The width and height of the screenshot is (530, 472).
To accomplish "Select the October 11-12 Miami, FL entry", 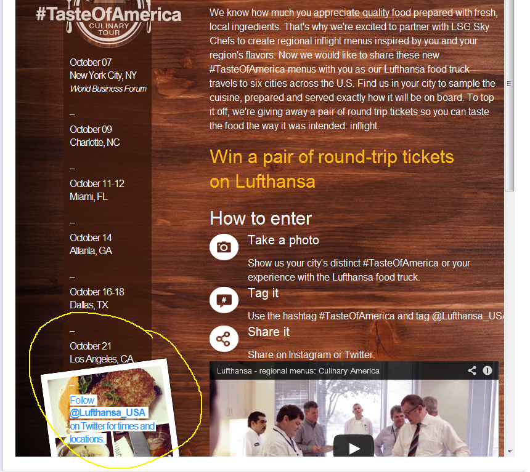I will (x=97, y=190).
